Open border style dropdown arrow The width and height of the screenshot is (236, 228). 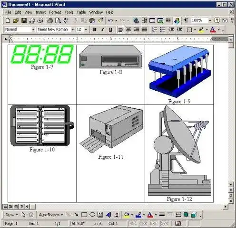pos(195,30)
